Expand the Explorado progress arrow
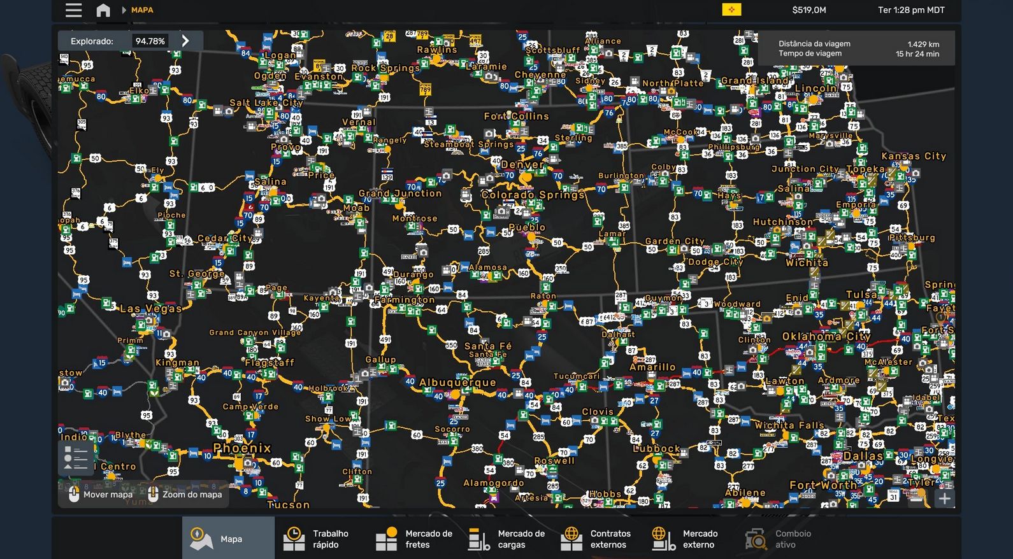 click(185, 41)
